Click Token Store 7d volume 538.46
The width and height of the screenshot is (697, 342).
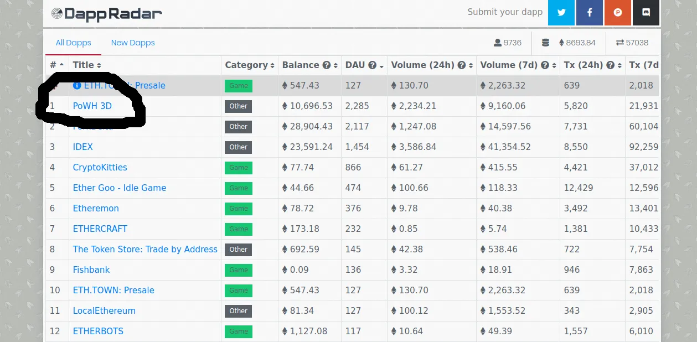(503, 249)
